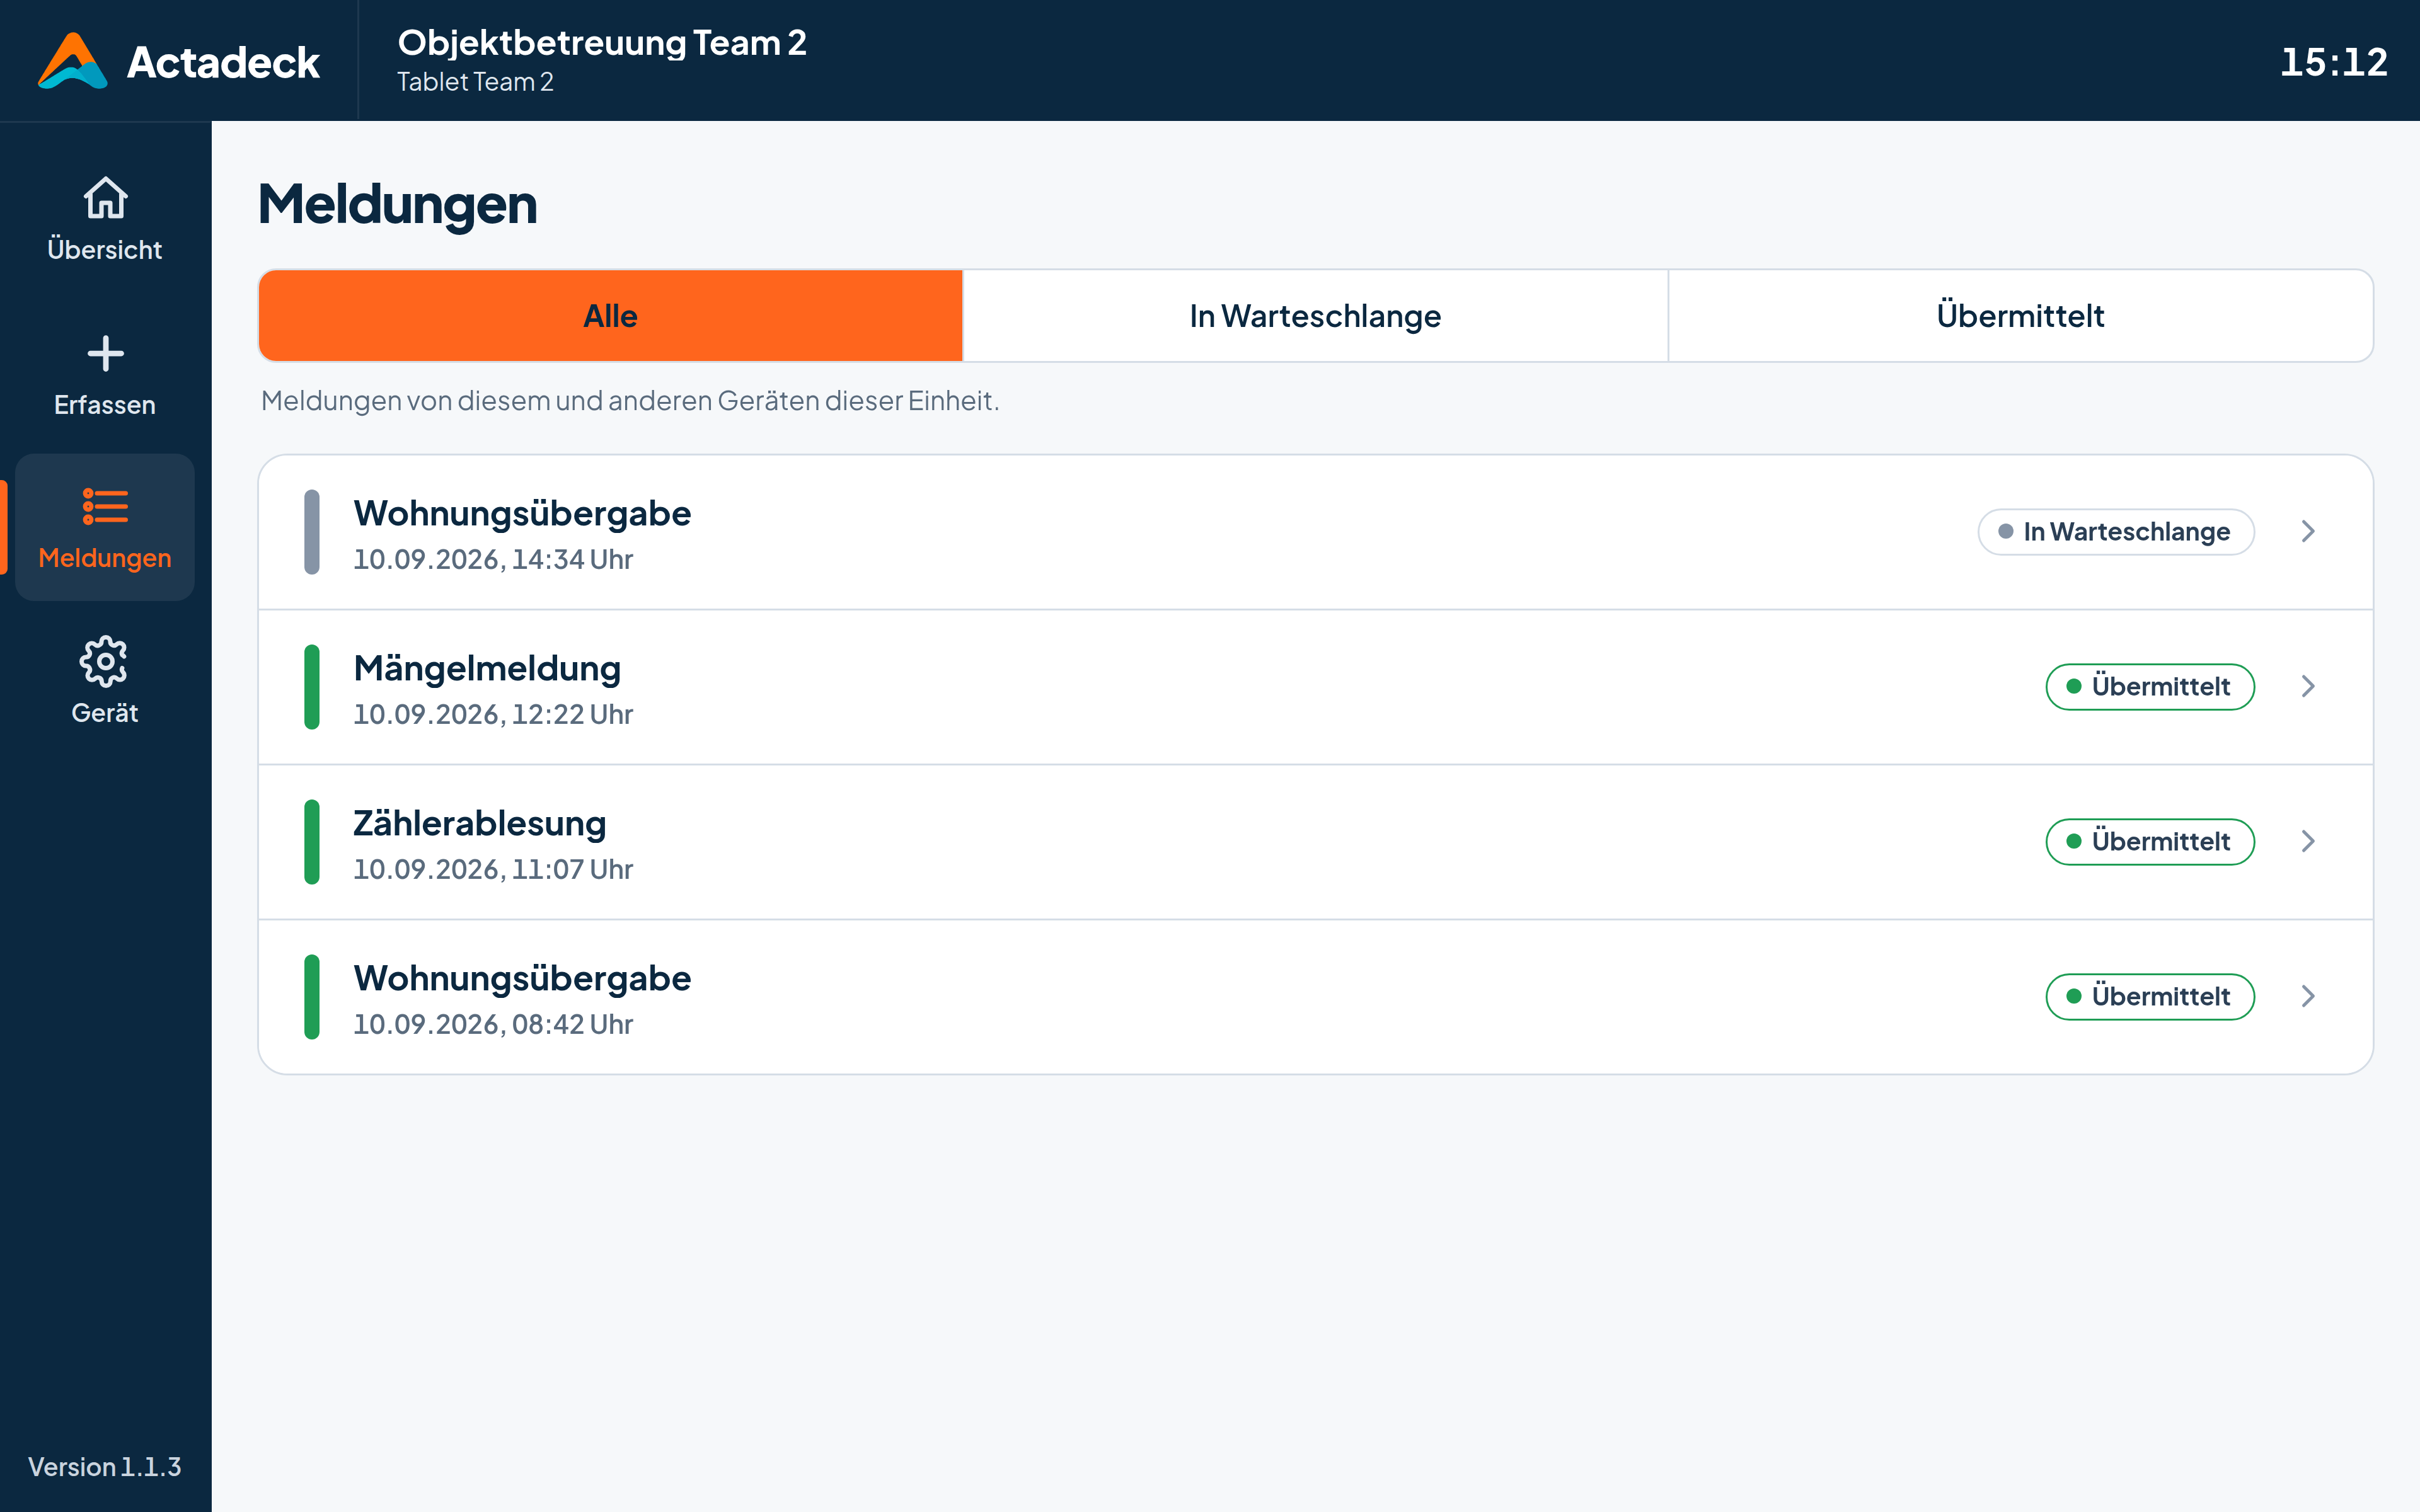This screenshot has width=2420, height=1512.
Task: Open the Wohnungsübergabe 08:42 Uhr title
Action: (522, 978)
